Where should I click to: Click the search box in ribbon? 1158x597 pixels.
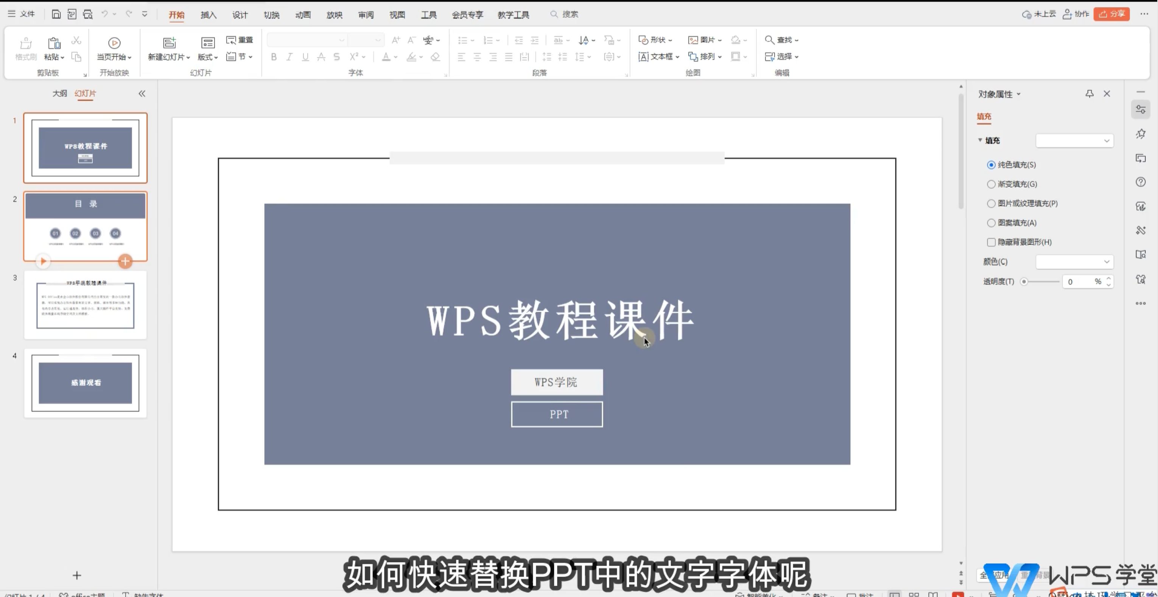pos(565,14)
